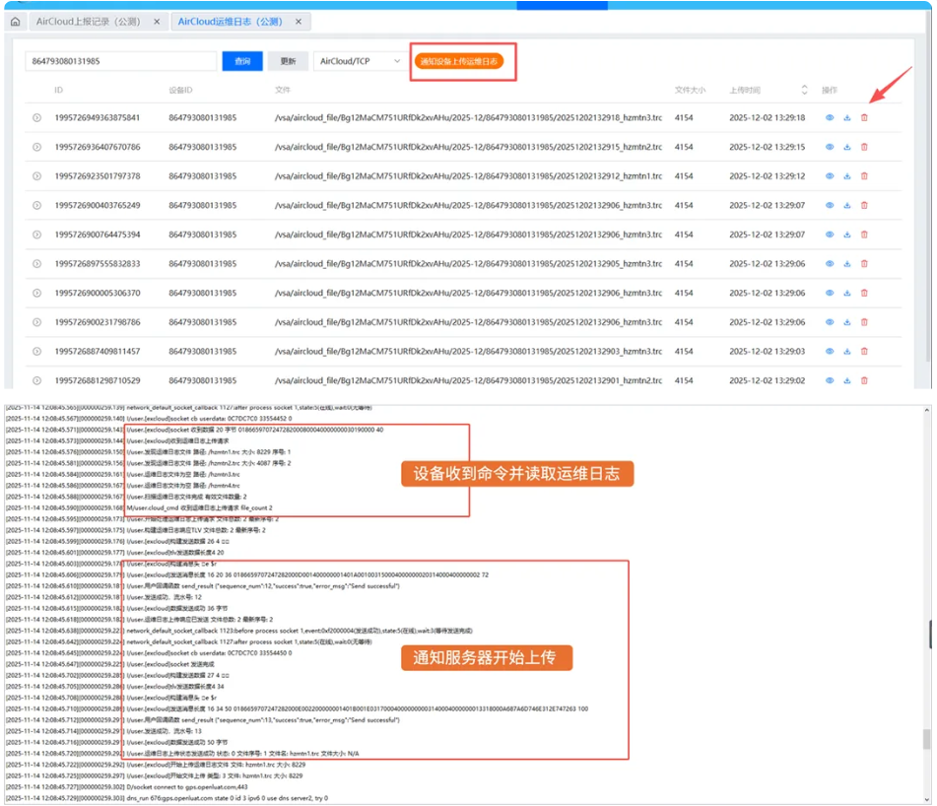This screenshot has height=806, width=937.
Task: Click upload time 2025-12-02 13:29:02
Action: (x=767, y=381)
